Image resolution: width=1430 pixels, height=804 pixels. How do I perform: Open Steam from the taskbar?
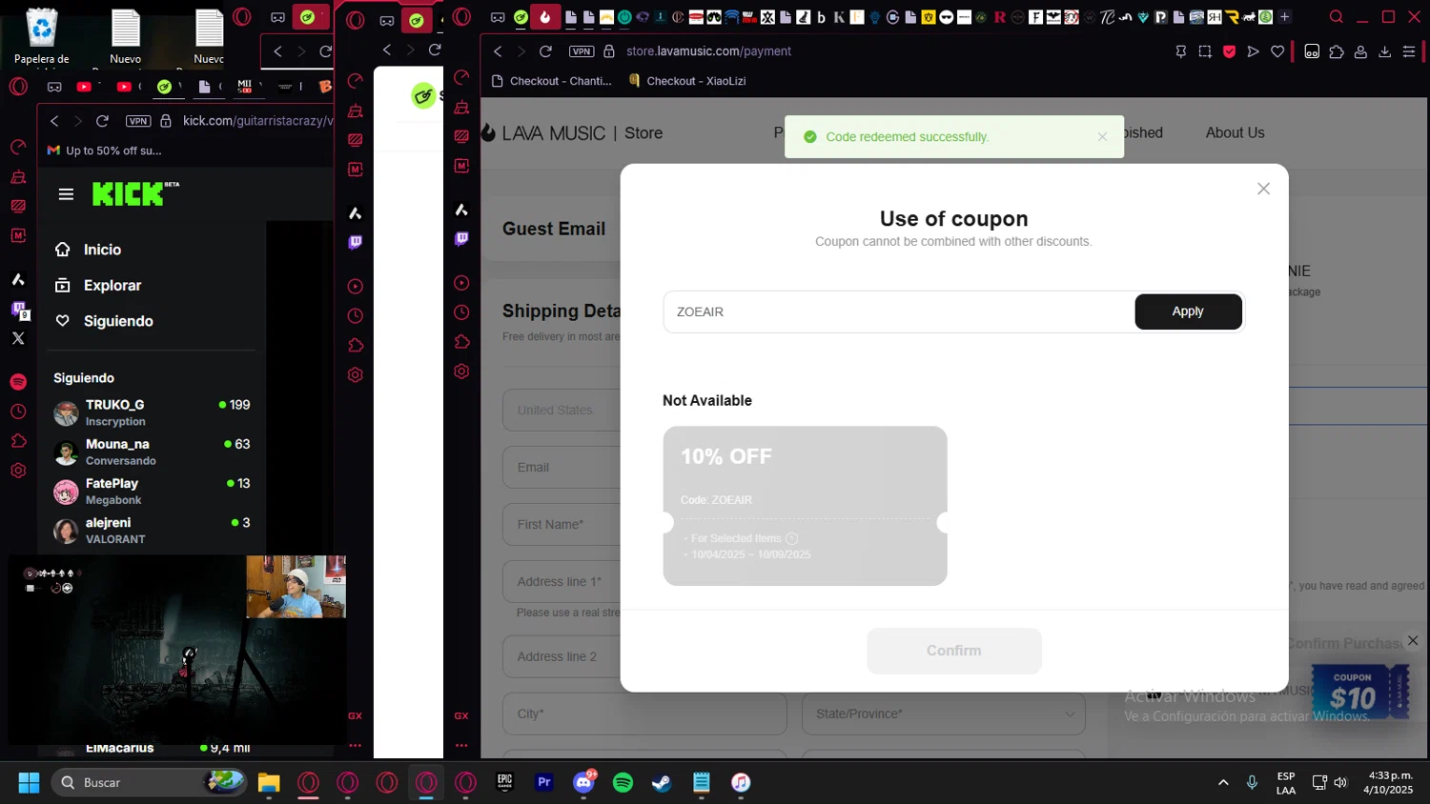[662, 783]
